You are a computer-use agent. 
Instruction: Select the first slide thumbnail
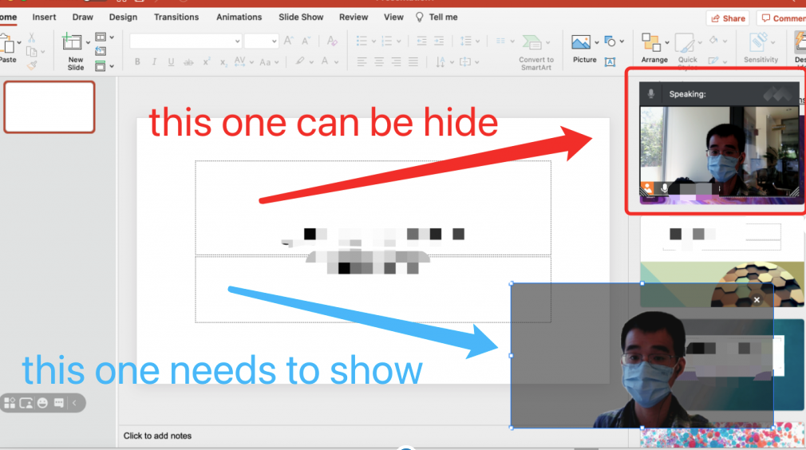point(49,107)
